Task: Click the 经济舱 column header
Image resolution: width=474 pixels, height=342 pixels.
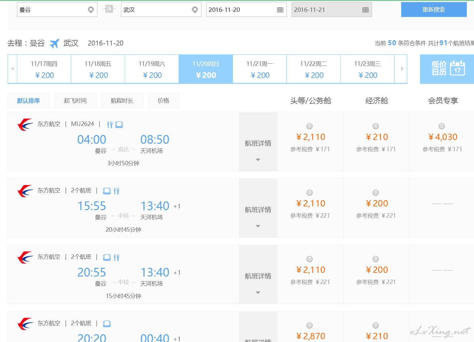Action: 377,101
